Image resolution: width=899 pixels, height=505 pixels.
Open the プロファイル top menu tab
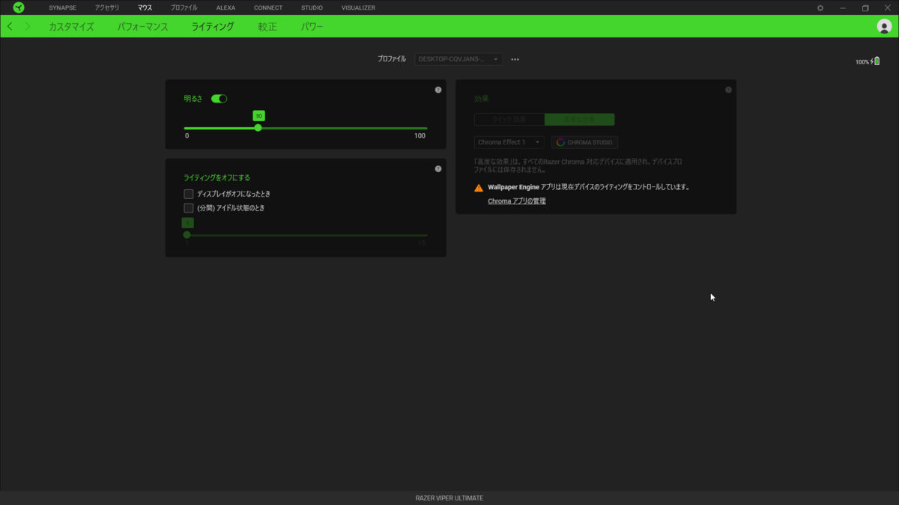pos(184,7)
